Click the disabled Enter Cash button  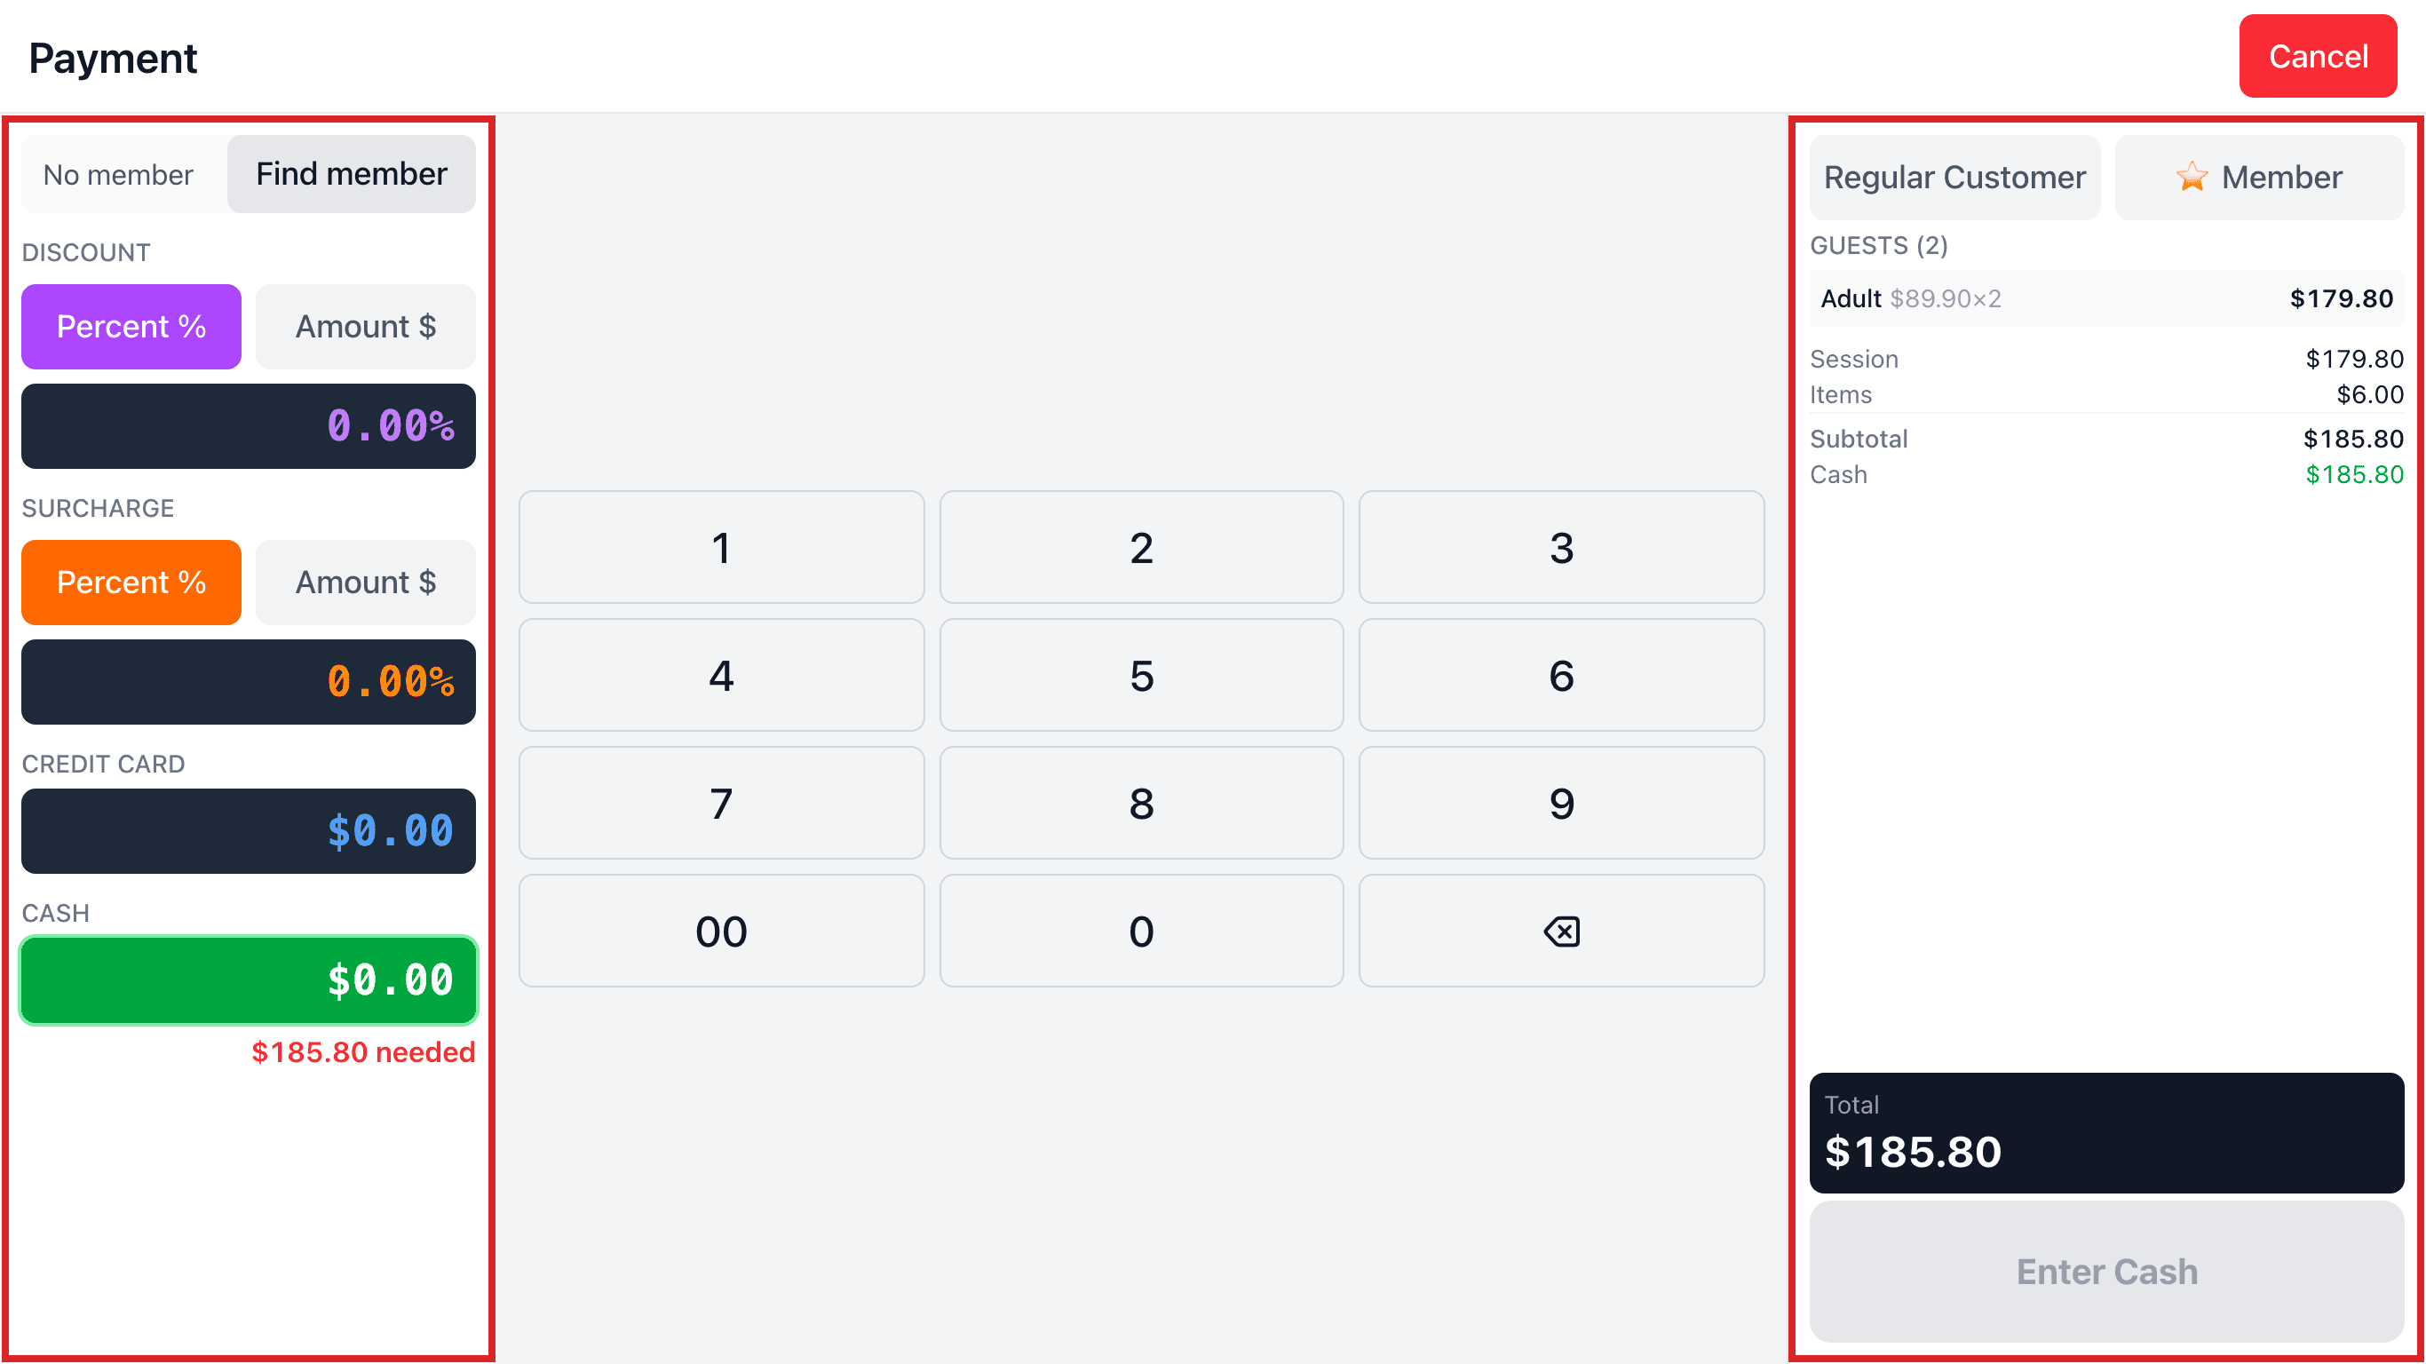[x=2106, y=1271]
